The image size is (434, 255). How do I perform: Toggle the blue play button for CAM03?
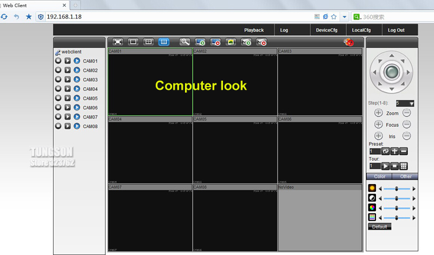pos(76,80)
